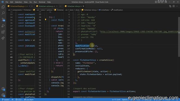The width and height of the screenshot is (180, 101).
Task: Click 'getFicheUser' reducer on line 26
Action: pos(84,72)
